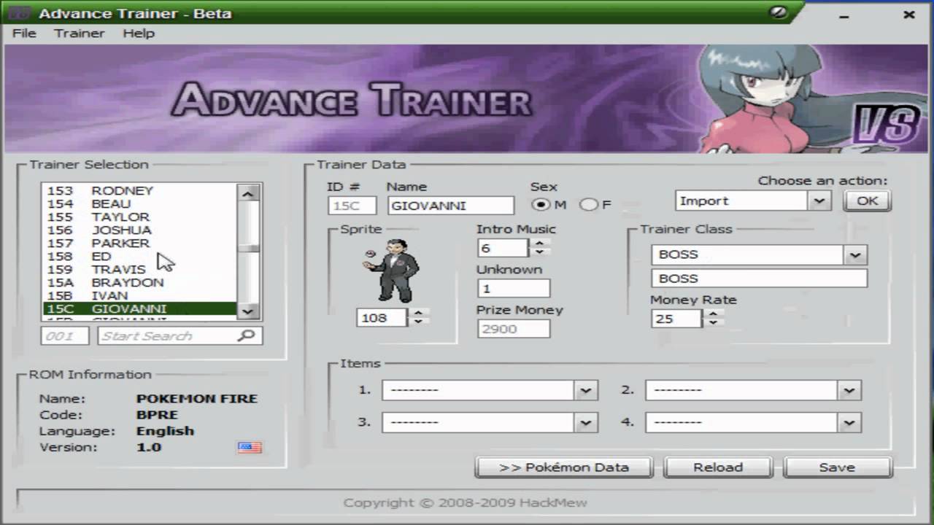Click the OK action button
Viewport: 934px width, 525px height.
[868, 201]
